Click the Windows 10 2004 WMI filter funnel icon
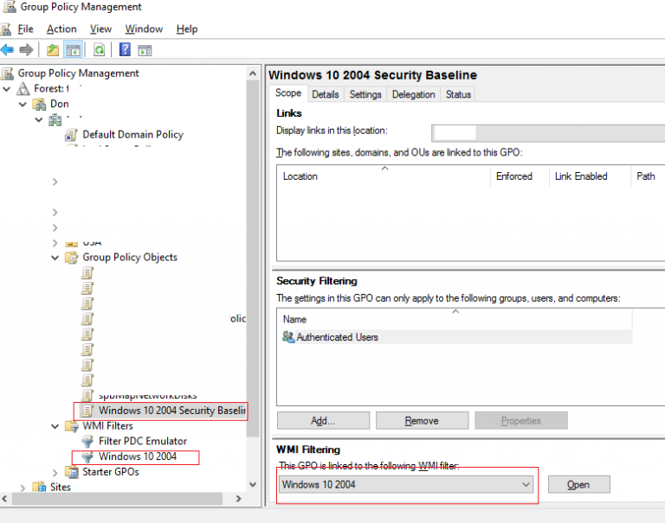 click(87, 457)
